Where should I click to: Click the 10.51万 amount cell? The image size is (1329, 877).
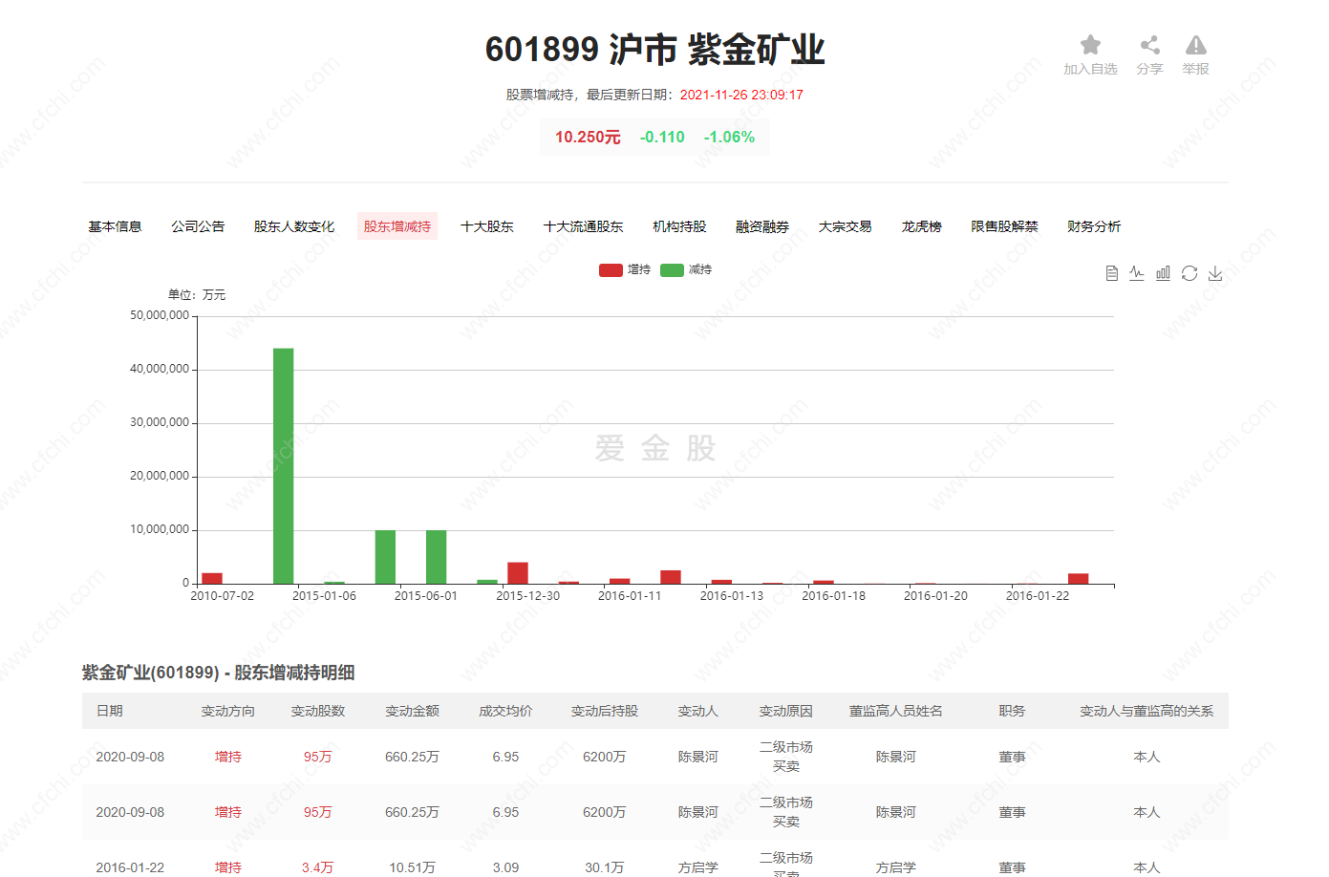click(412, 867)
